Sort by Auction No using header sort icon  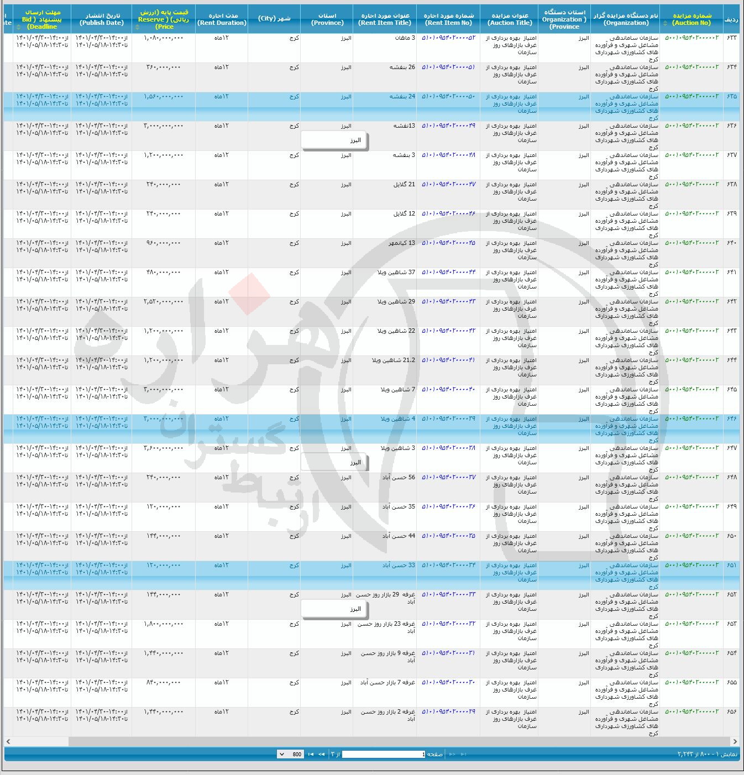(666, 23)
